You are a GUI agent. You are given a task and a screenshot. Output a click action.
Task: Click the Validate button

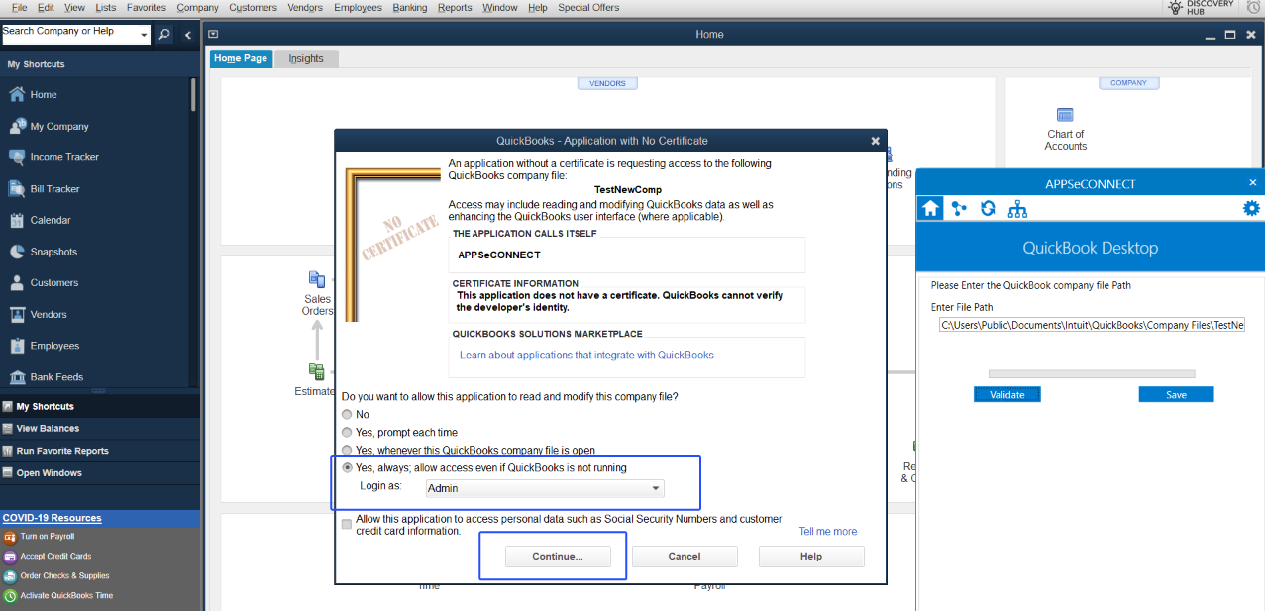coord(1006,393)
